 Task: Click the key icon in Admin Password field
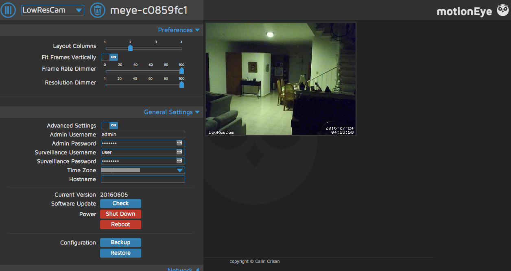coord(179,143)
